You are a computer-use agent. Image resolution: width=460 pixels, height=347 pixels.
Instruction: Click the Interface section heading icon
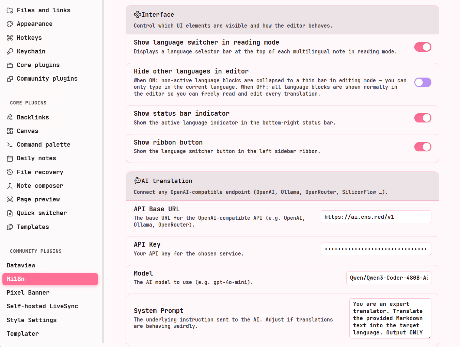point(137,14)
